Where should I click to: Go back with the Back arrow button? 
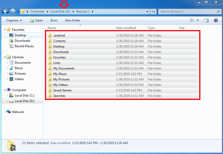click(x=6, y=11)
